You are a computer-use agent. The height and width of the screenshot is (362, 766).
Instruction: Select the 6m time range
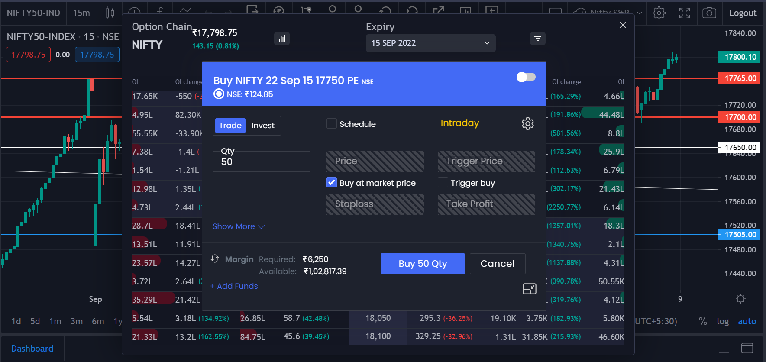pos(98,321)
